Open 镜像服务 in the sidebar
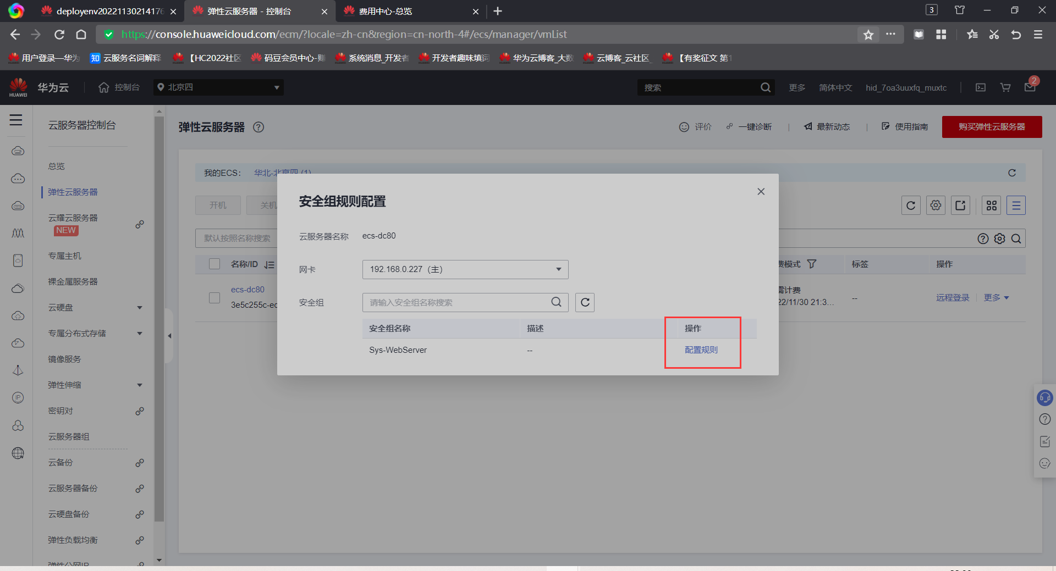Viewport: 1056px width, 571px height. (64, 359)
